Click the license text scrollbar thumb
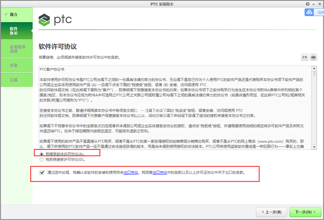324x220 pixels. coord(314,73)
